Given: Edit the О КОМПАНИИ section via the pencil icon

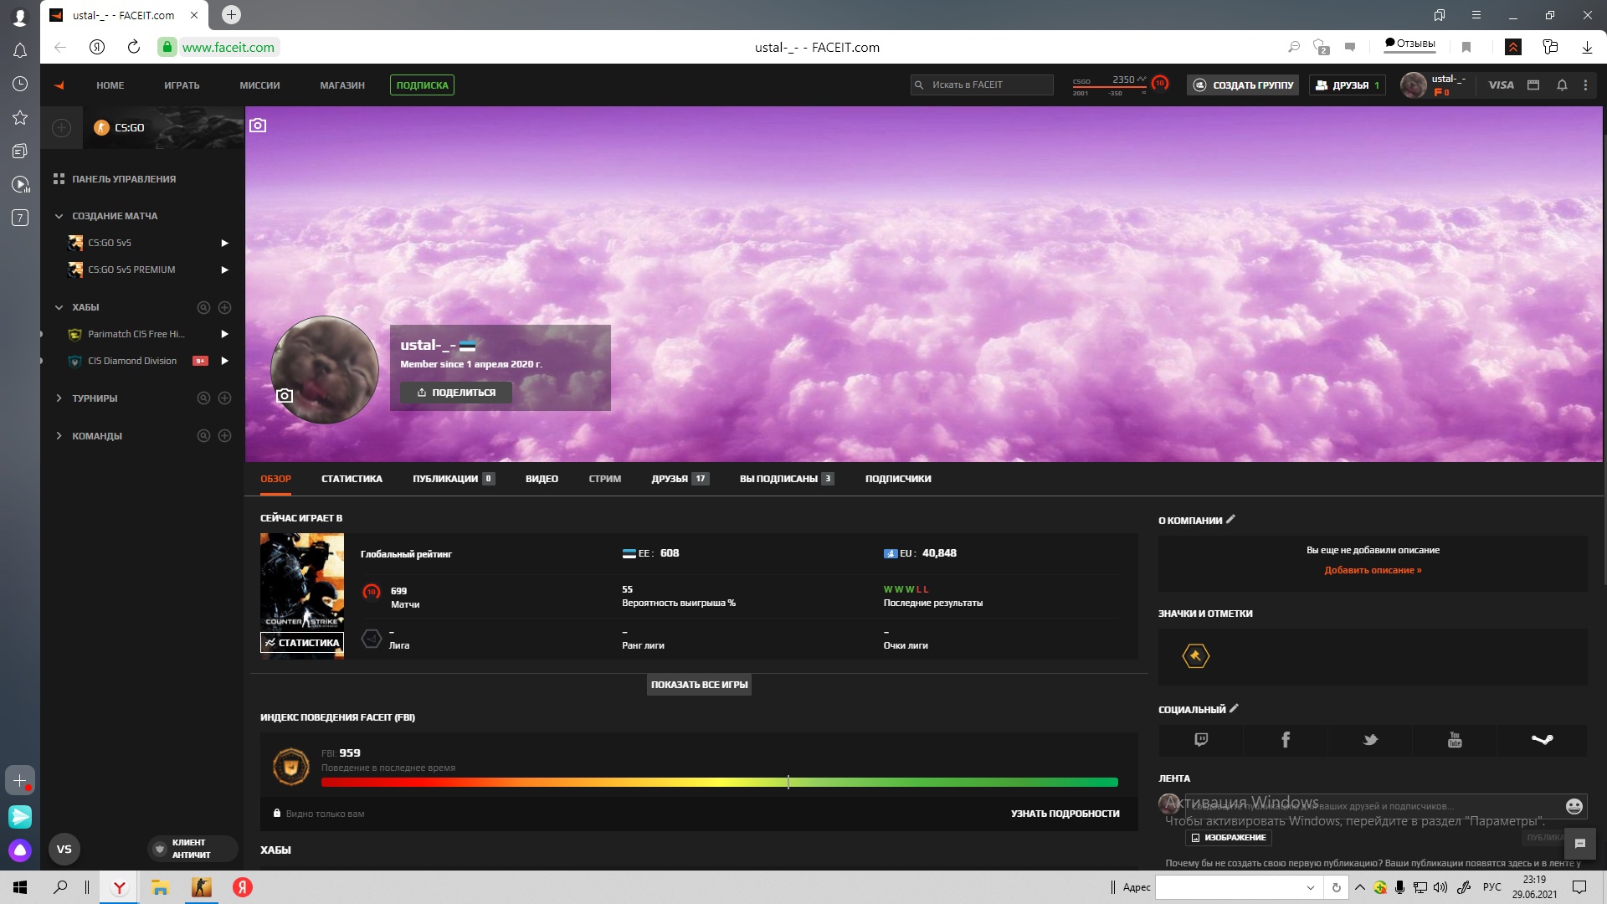Looking at the screenshot, I should pos(1230,520).
